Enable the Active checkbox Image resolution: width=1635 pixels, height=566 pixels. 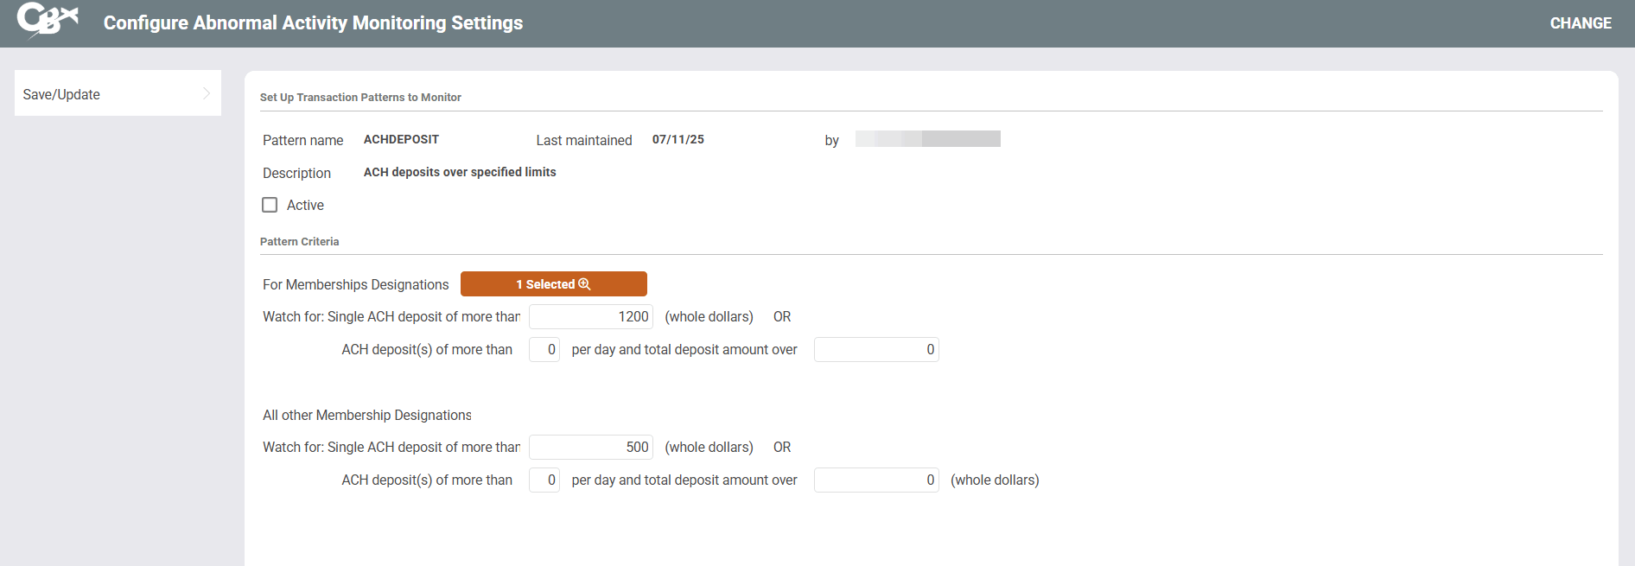(270, 205)
